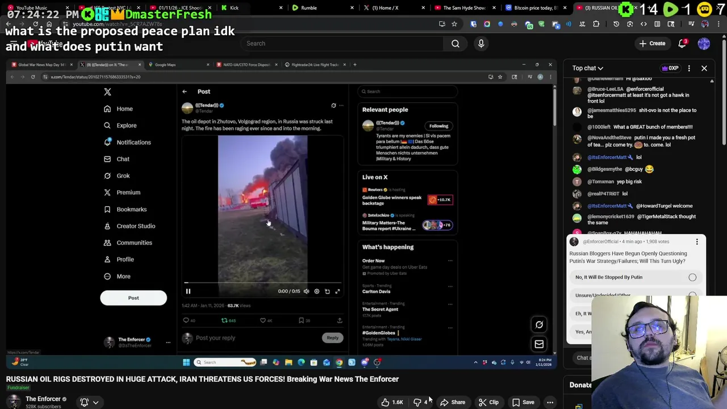Open Grok in X sidebar
This screenshot has height=409, width=727.
(x=117, y=176)
